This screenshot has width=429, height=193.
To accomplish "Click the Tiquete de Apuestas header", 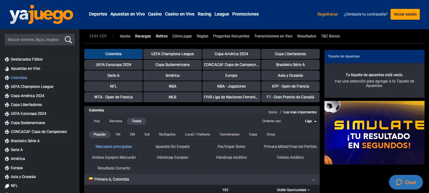I will coord(374,56).
